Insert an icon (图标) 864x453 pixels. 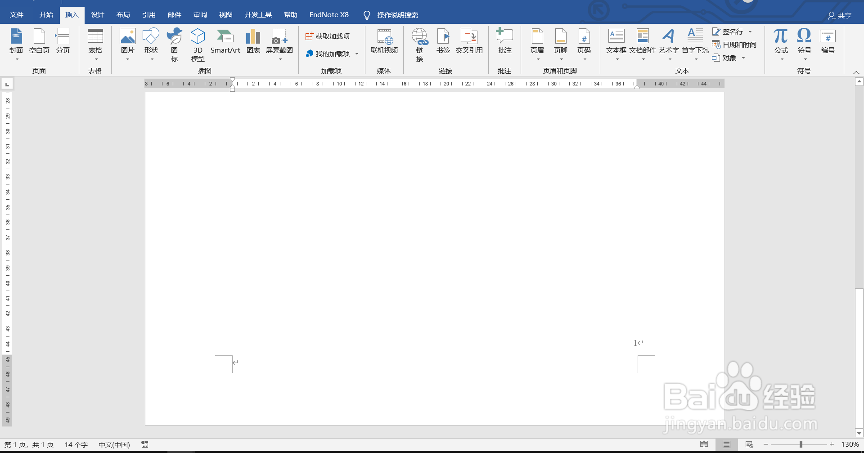(x=174, y=44)
